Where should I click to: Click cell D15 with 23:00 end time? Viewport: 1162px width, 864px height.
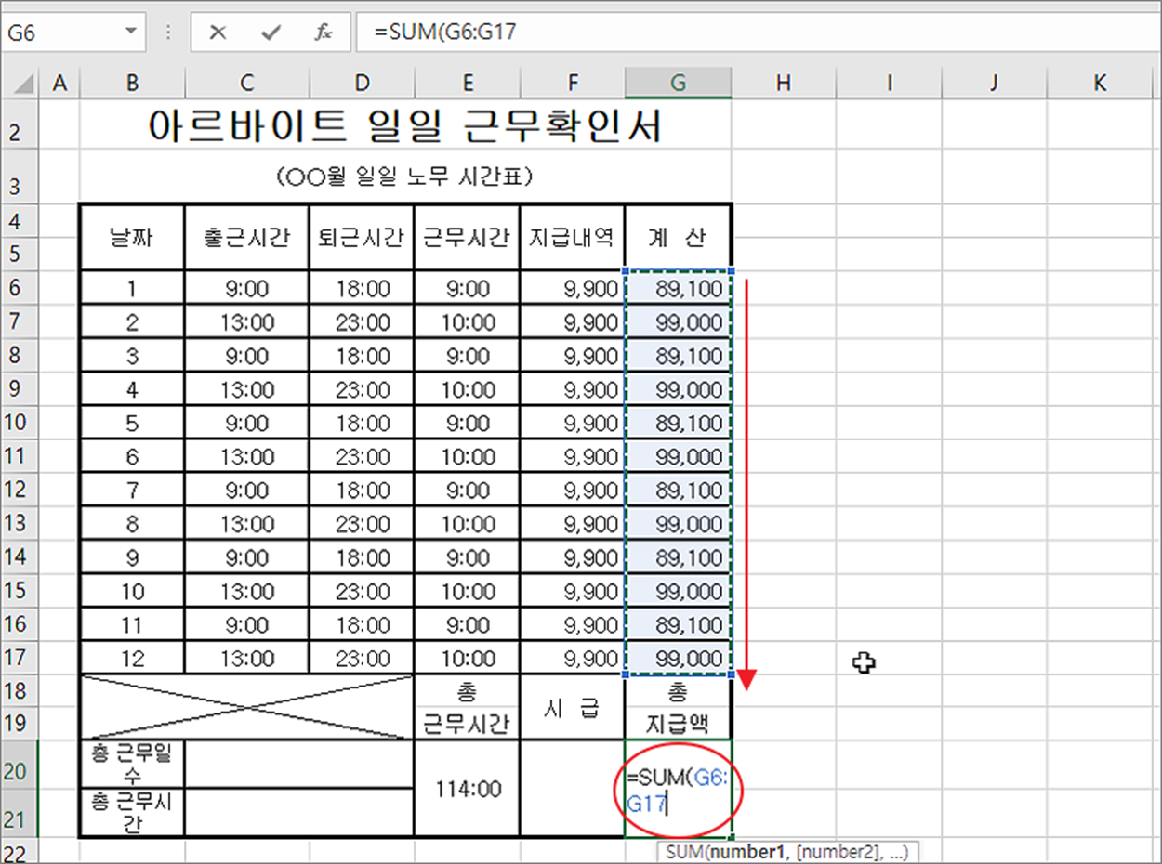pos(361,591)
